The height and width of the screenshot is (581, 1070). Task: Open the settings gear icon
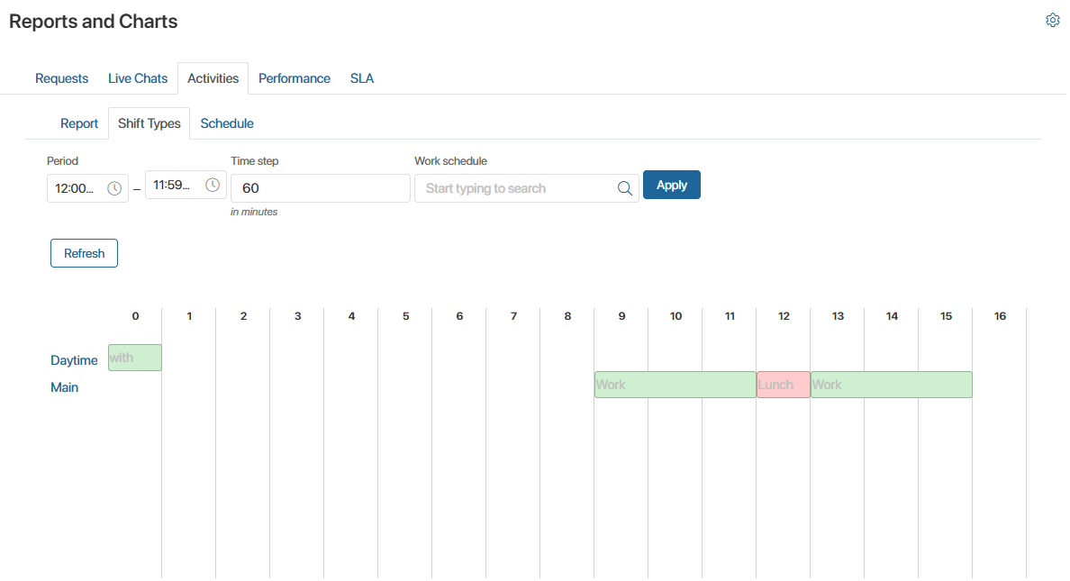pos(1052,21)
